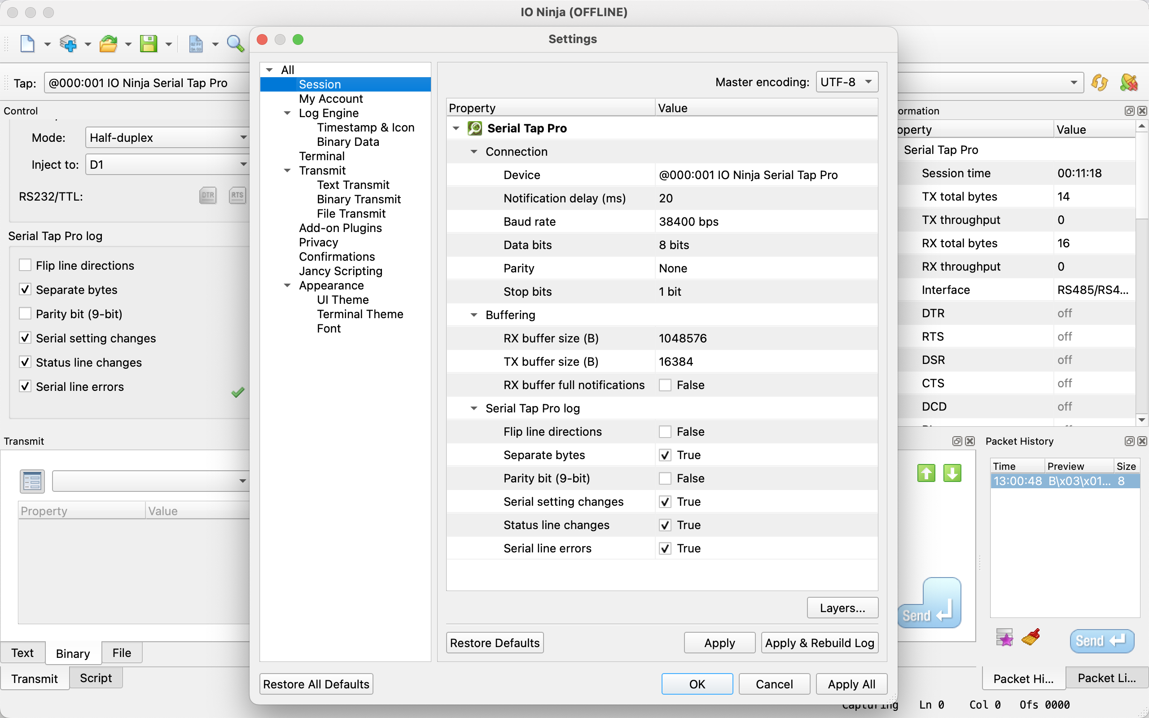The image size is (1149, 718).
Task: Collapse the Buffering property group
Action: click(x=474, y=315)
